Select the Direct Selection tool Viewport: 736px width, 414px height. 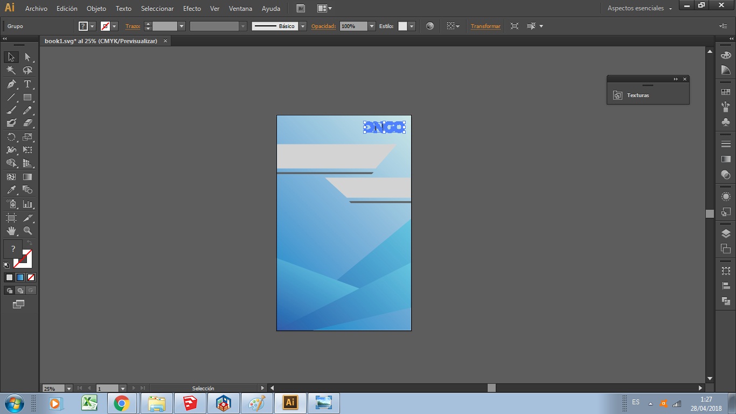pyautogui.click(x=27, y=57)
